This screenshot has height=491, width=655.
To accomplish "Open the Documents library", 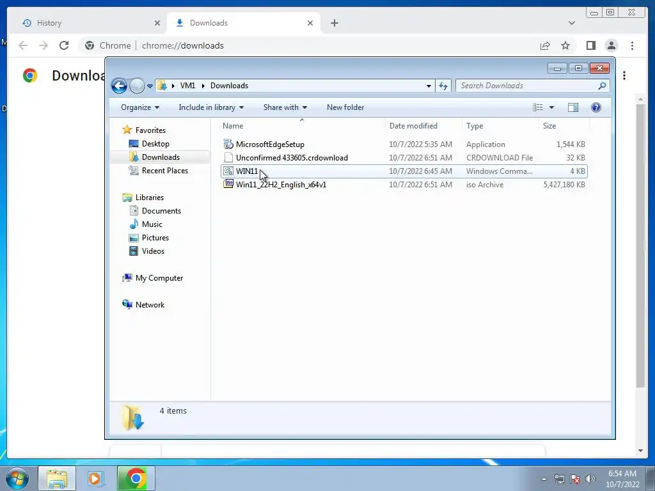I will click(161, 211).
